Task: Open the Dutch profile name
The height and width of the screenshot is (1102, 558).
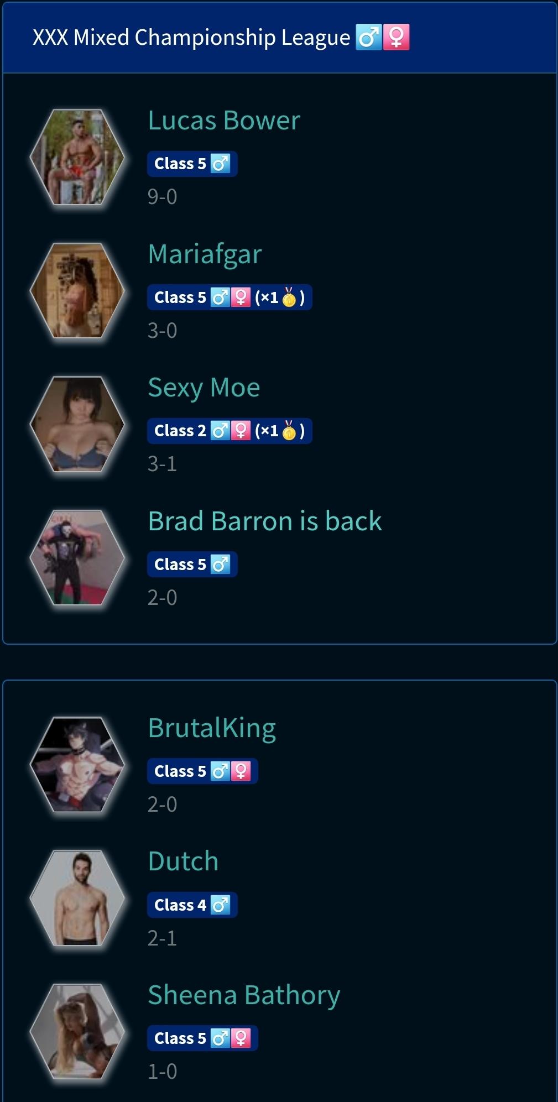Action: [183, 861]
